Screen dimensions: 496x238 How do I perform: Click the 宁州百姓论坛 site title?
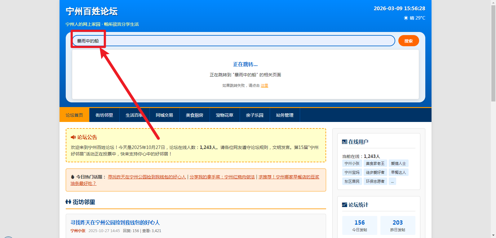[92, 11]
